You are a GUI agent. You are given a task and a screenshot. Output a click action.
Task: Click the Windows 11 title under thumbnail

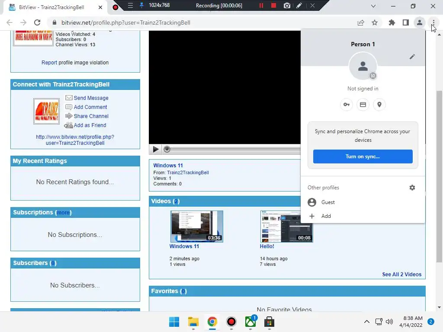(x=184, y=246)
